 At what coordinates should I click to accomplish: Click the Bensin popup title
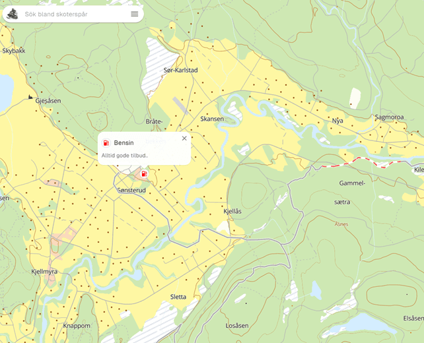[124, 142]
